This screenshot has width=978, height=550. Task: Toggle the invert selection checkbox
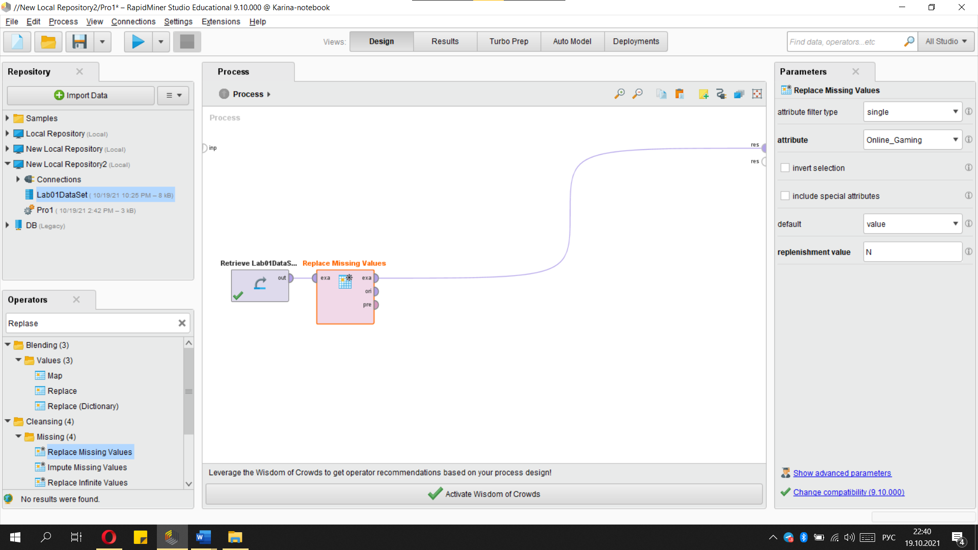[785, 168]
